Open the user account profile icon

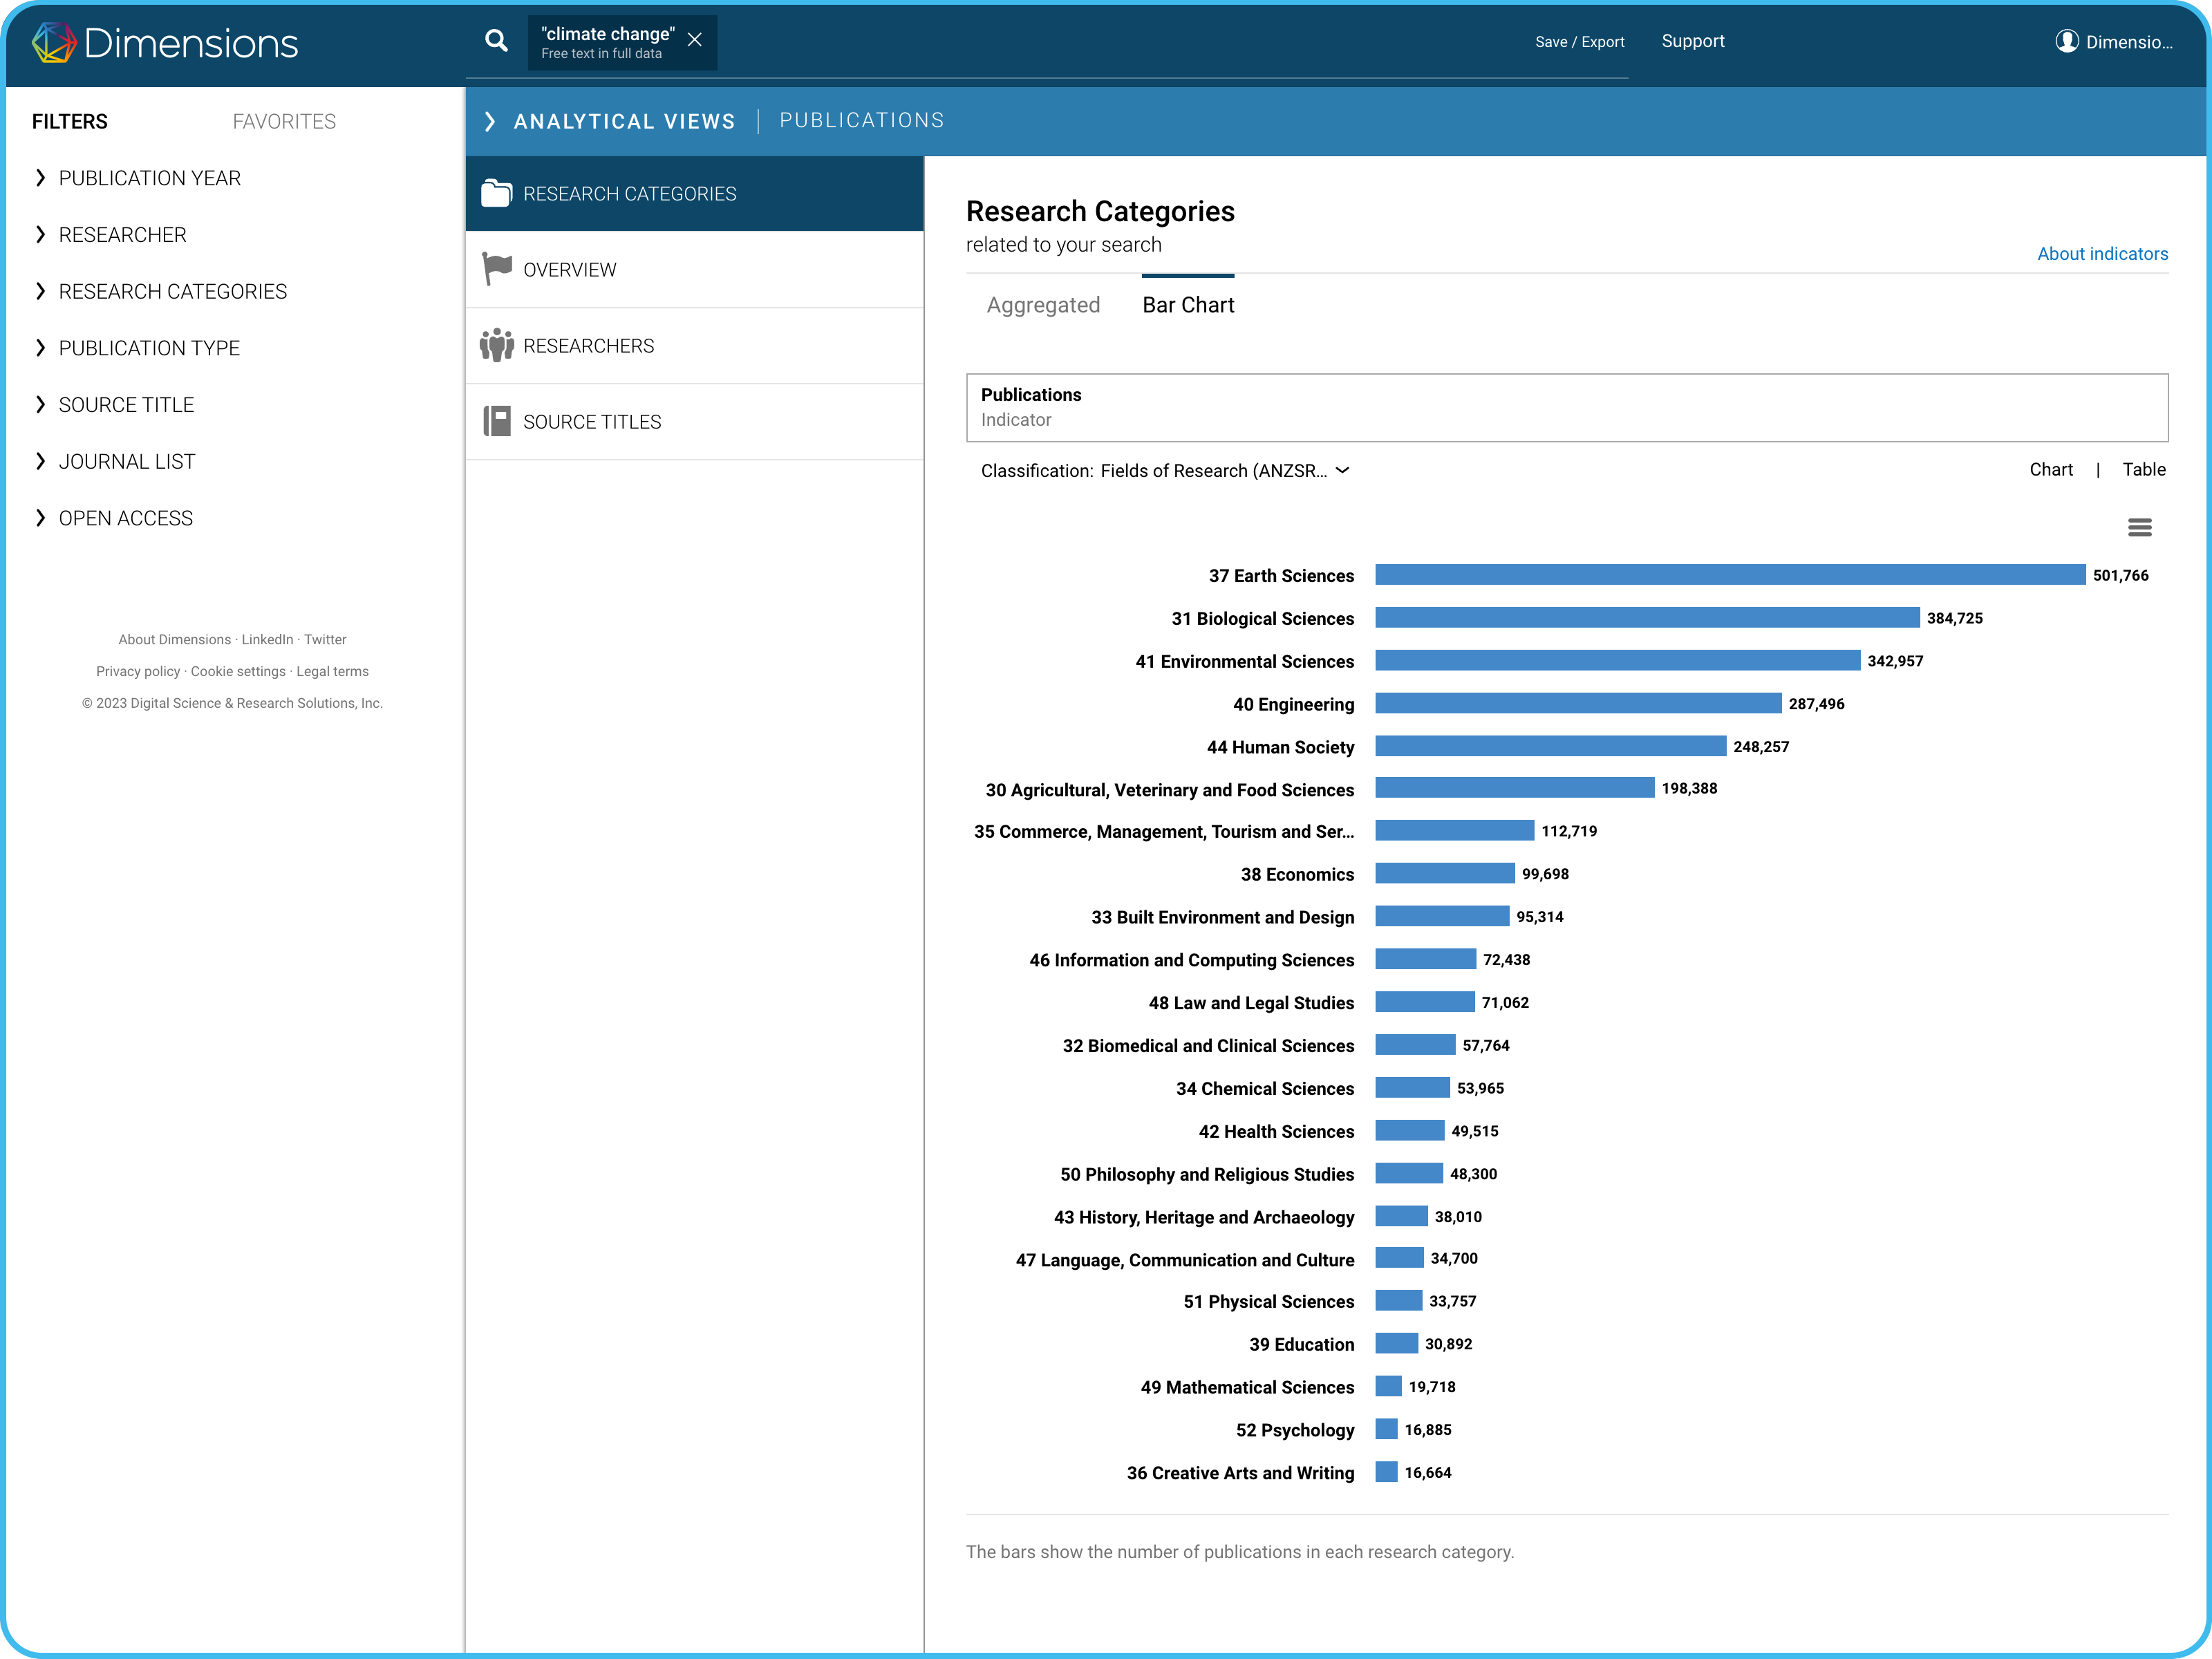(x=2066, y=41)
